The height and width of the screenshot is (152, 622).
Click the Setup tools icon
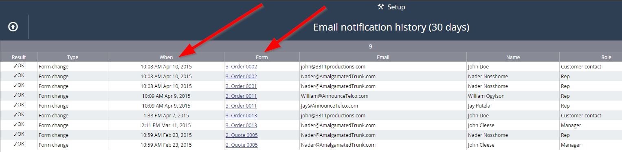coord(381,7)
